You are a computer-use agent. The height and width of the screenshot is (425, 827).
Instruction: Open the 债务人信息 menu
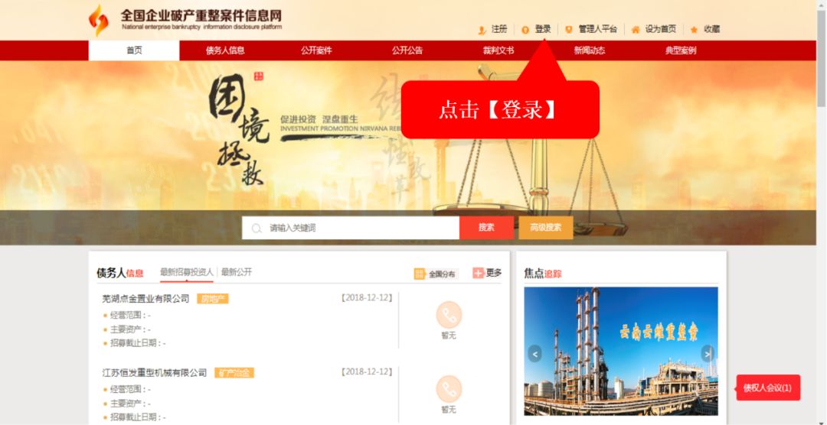pyautogui.click(x=225, y=50)
